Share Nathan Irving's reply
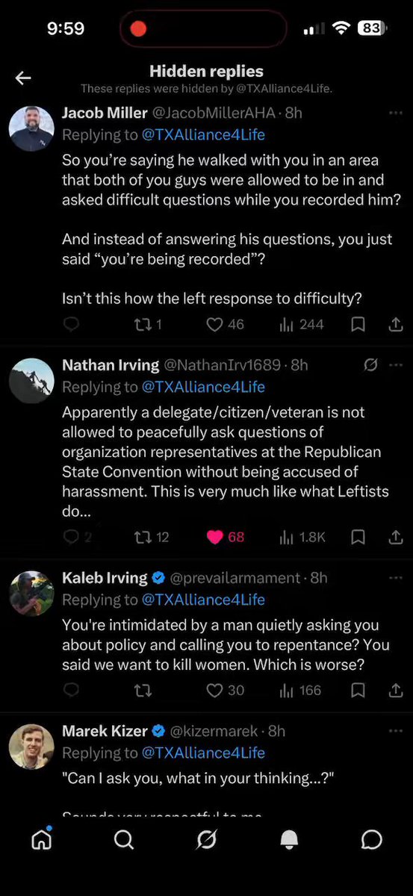 [x=396, y=537]
